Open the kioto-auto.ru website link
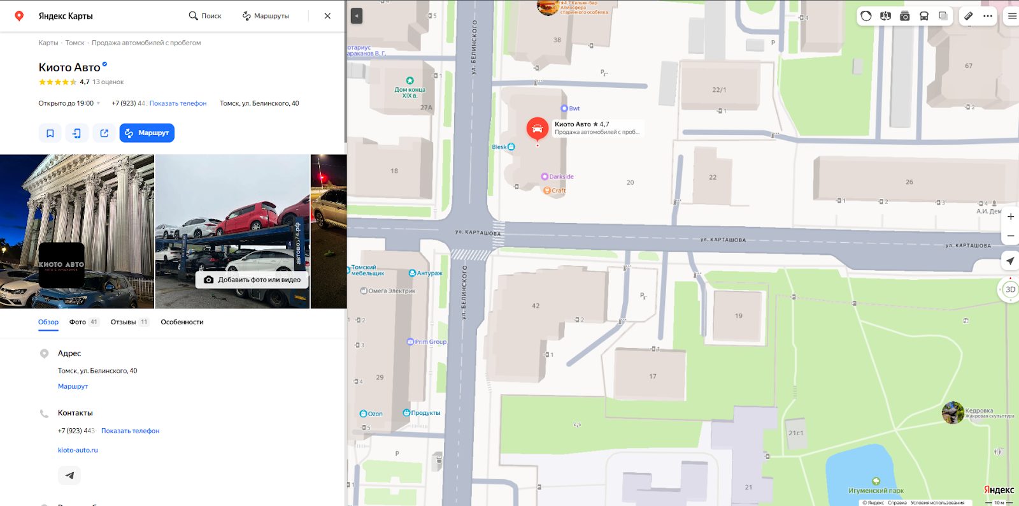 78,450
